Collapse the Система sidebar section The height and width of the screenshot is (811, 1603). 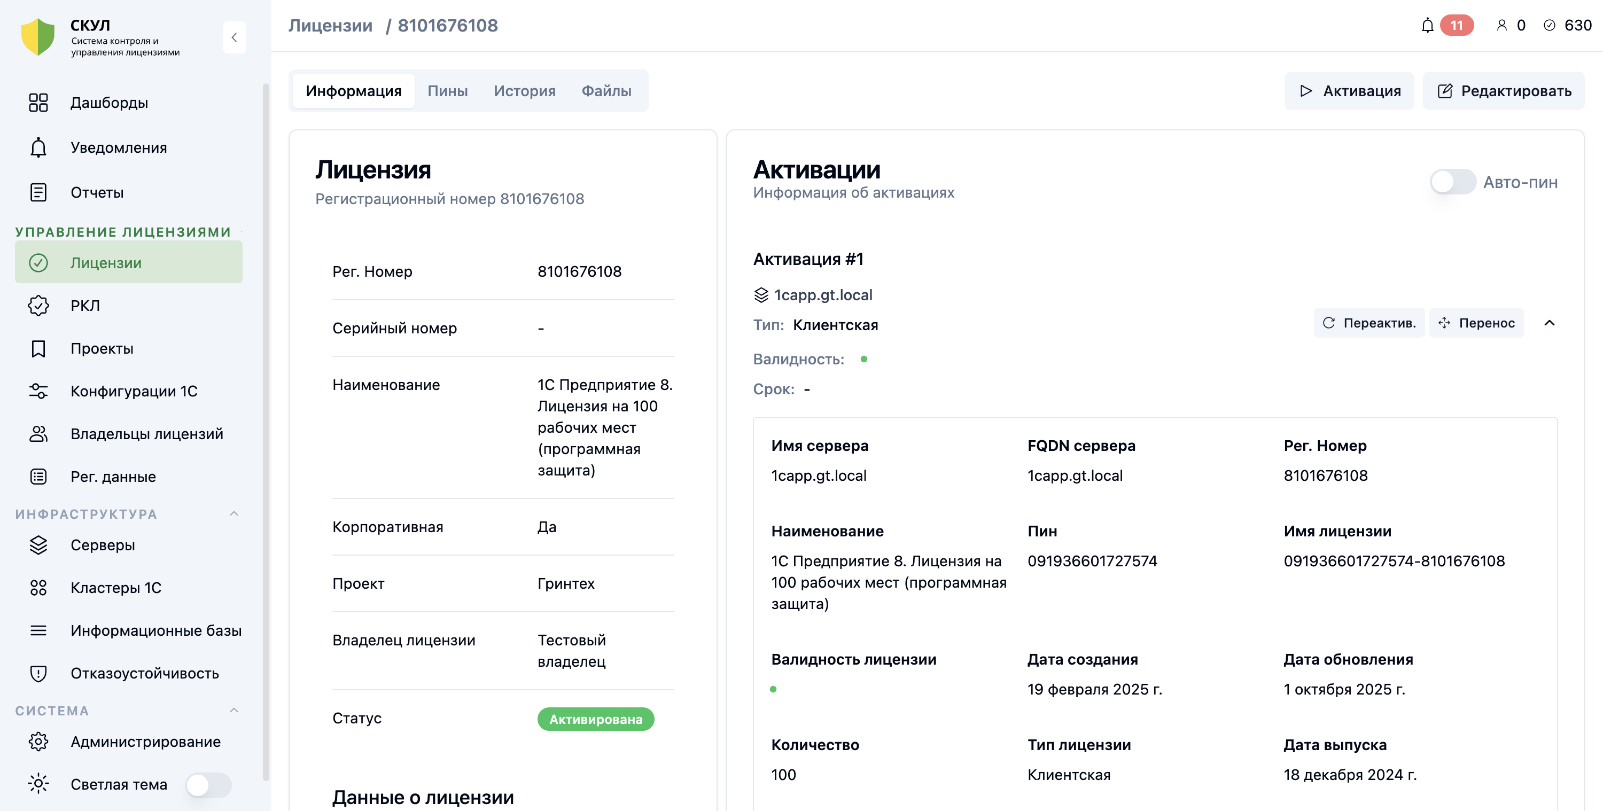234,710
